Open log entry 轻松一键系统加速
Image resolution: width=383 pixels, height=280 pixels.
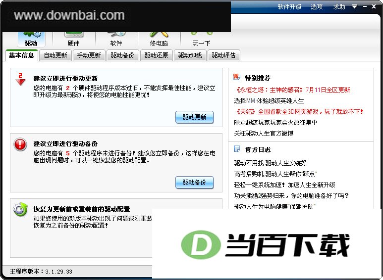coord(284,185)
